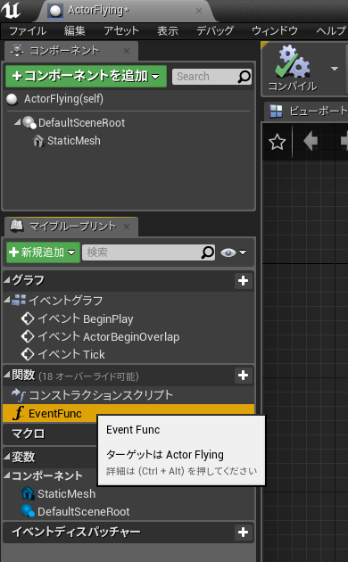This screenshot has width=348, height=562.
Task: Select イベント Tick in the graph list
Action: [x=71, y=354]
